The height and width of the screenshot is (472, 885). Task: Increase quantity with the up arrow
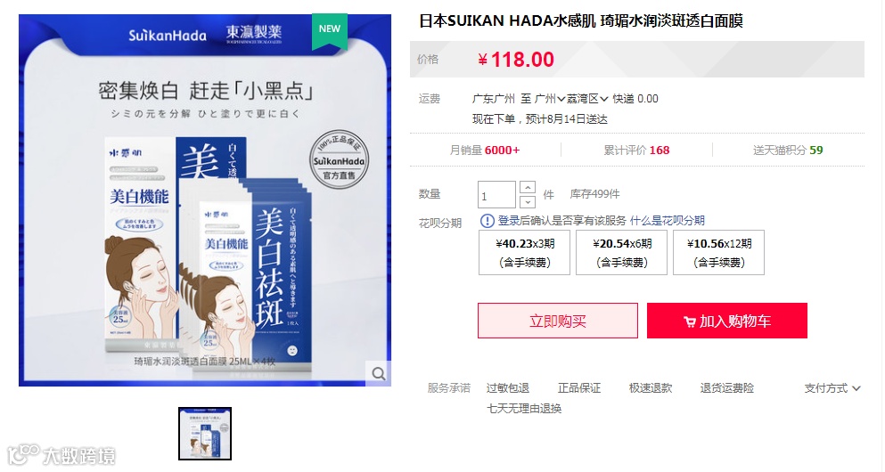coord(527,187)
